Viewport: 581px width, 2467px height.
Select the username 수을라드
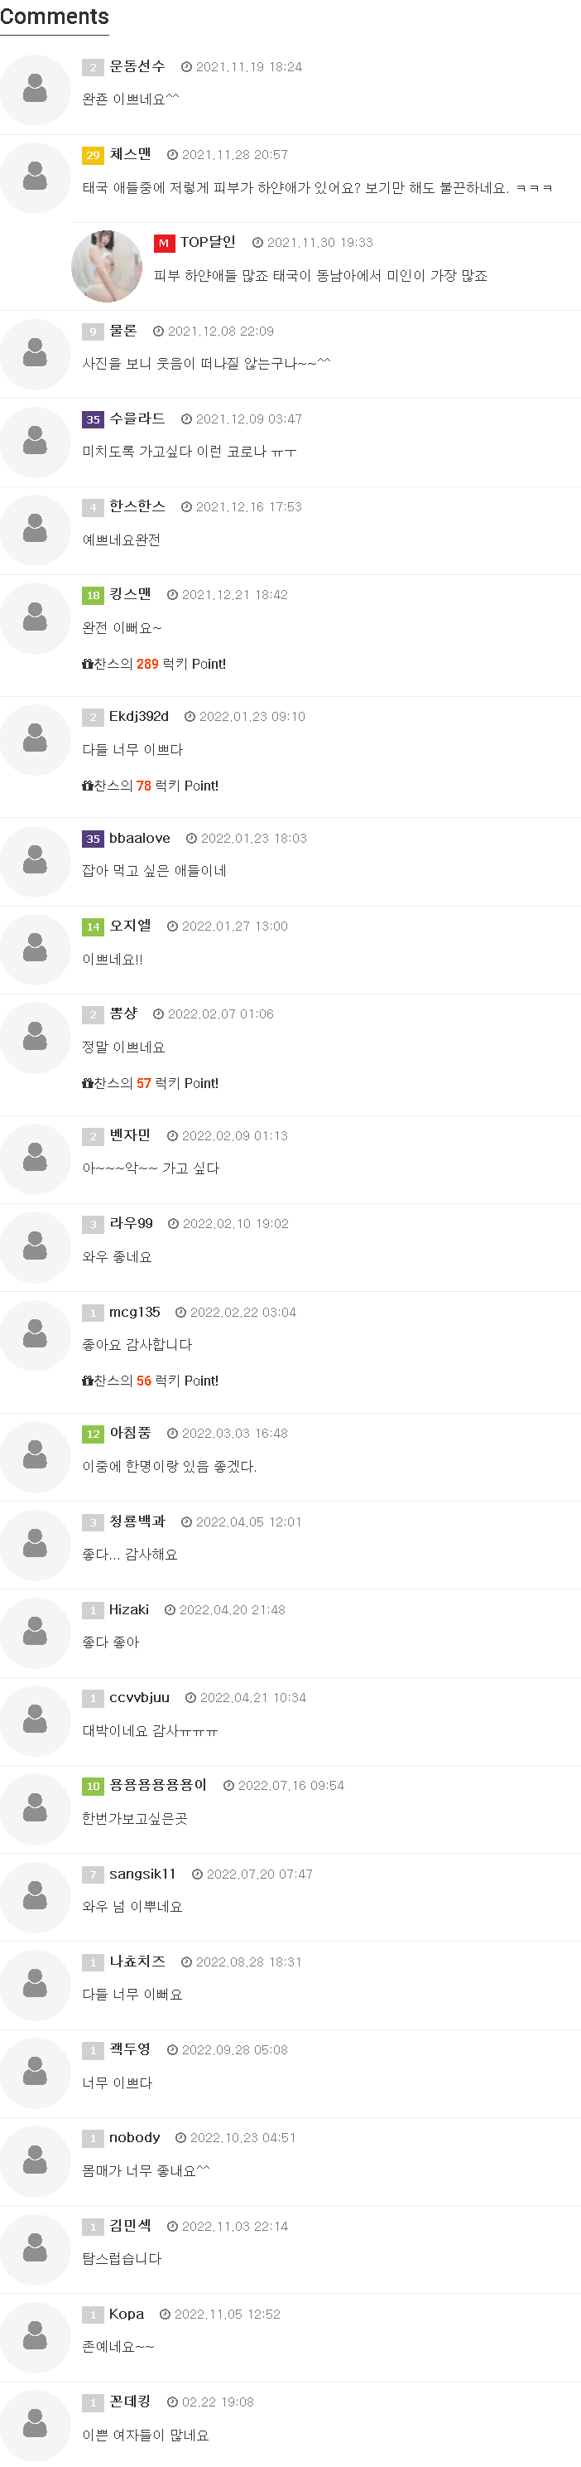point(137,418)
